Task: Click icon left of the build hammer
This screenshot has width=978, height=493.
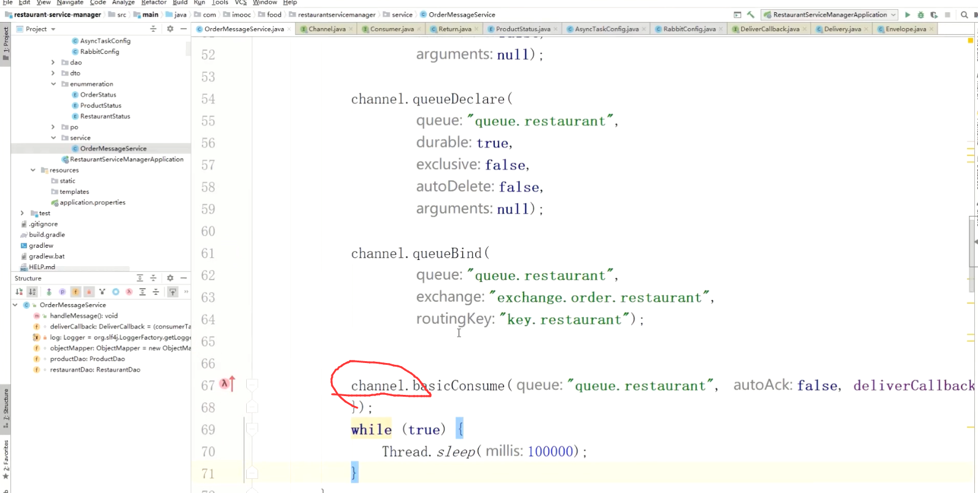Action: pyautogui.click(x=737, y=15)
